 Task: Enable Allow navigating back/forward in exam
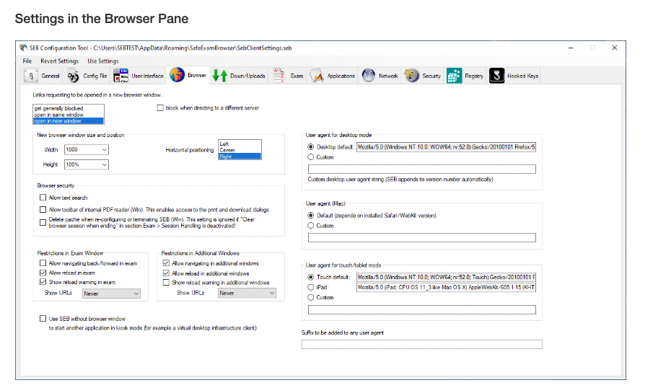pos(43,263)
